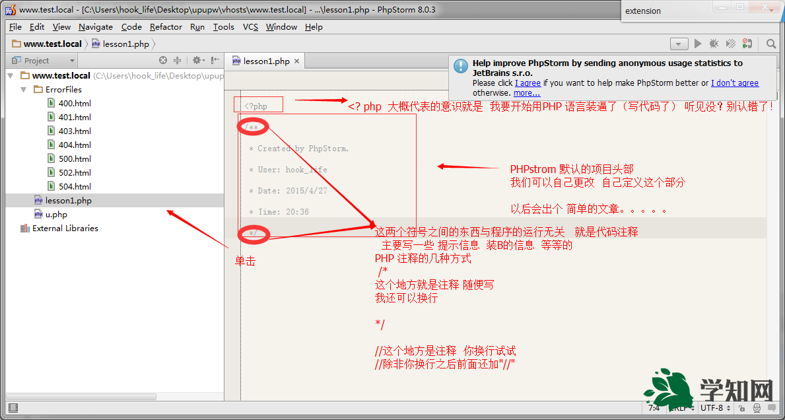Screen dimensions: 785x420
Task: Close the lesson1.php editor tab
Action: click(296, 61)
